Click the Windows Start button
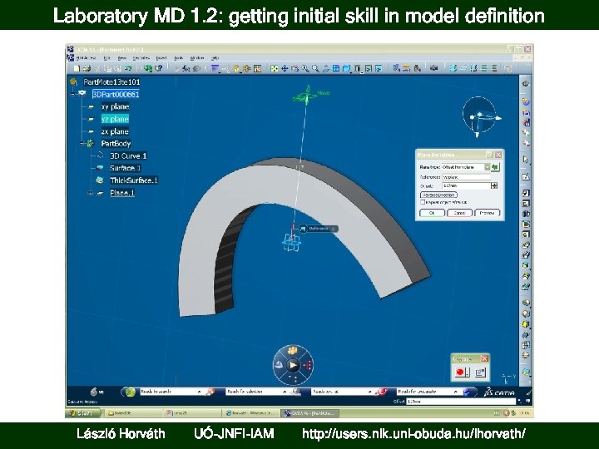 (x=83, y=413)
